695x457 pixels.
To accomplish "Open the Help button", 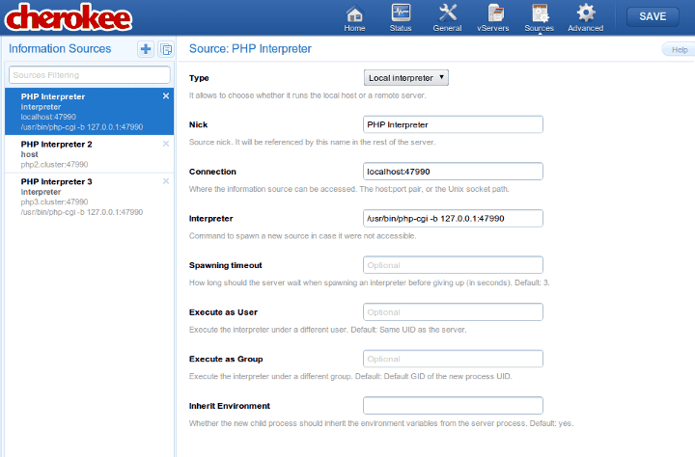I will pyautogui.click(x=679, y=49).
